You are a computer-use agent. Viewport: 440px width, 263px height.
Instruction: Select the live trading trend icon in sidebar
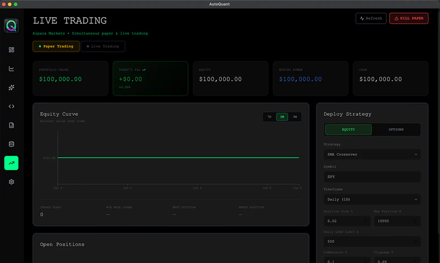(11, 163)
